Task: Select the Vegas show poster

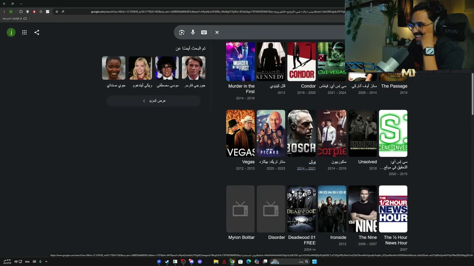Action: pos(240,133)
